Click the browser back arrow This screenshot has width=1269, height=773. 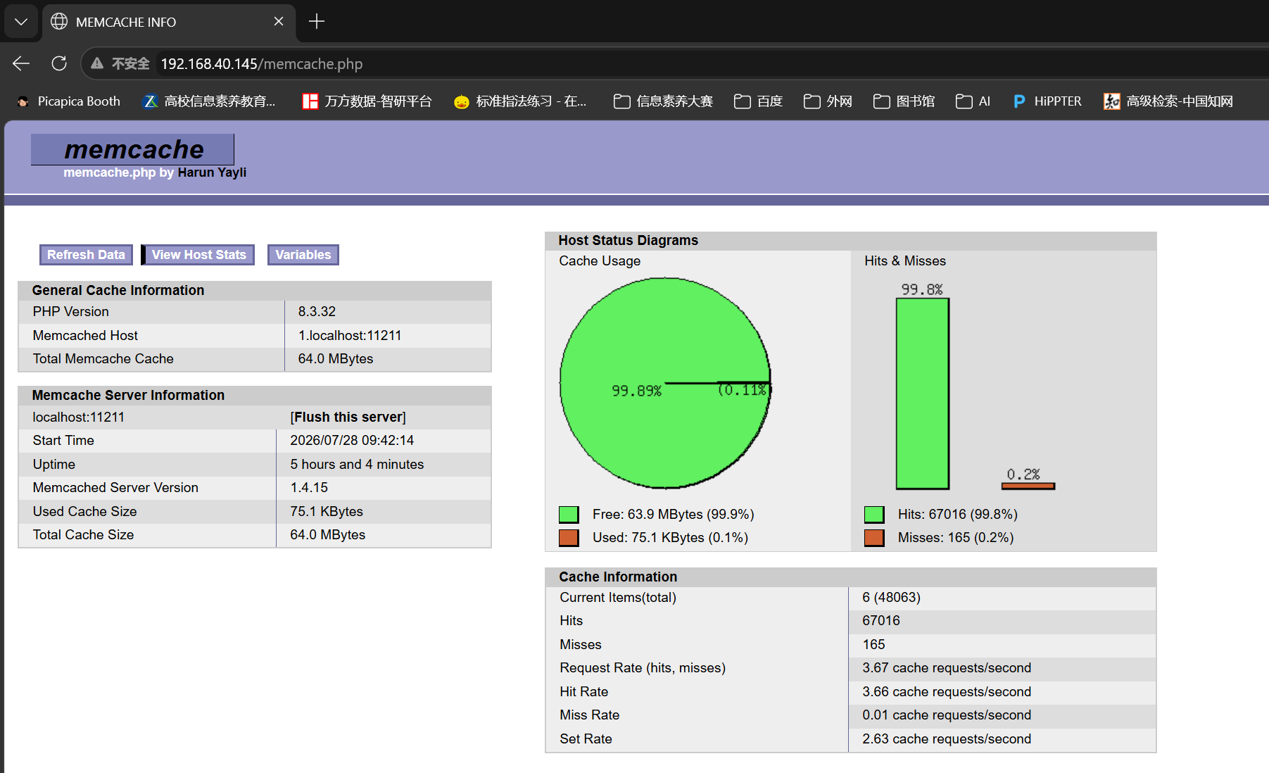(x=21, y=63)
